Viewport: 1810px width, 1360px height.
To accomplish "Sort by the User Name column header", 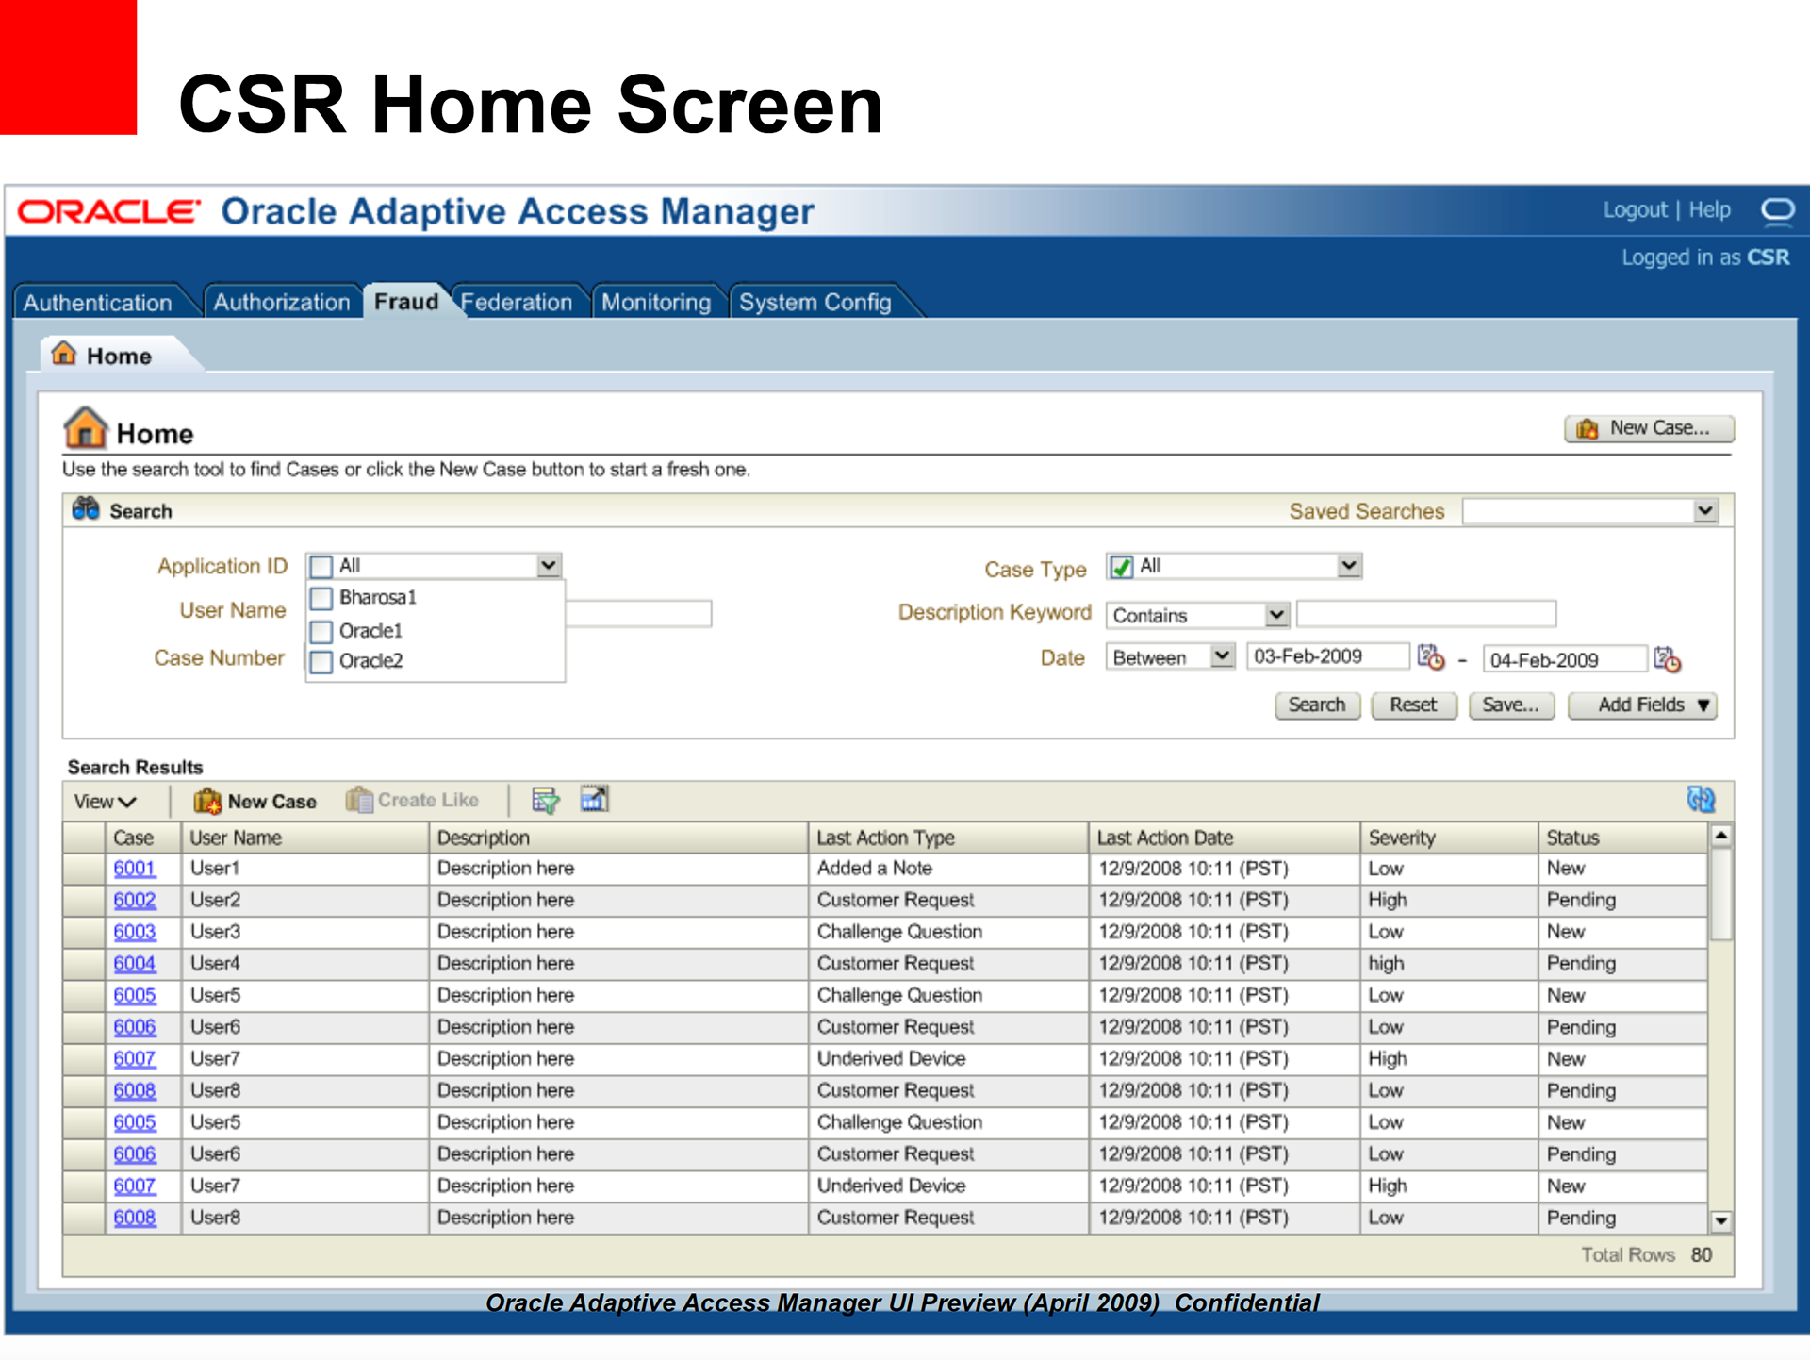I will (305, 838).
